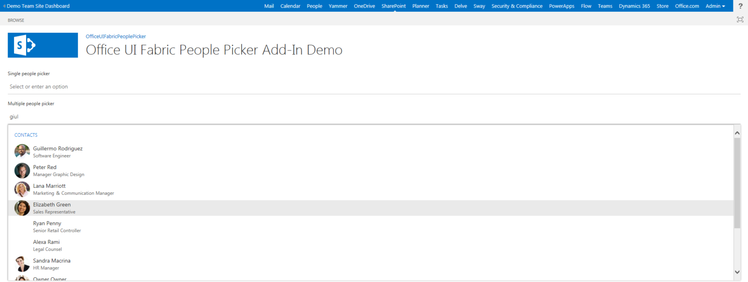The height and width of the screenshot is (282, 748).
Task: Open Planner in the top navigation
Action: (x=421, y=6)
